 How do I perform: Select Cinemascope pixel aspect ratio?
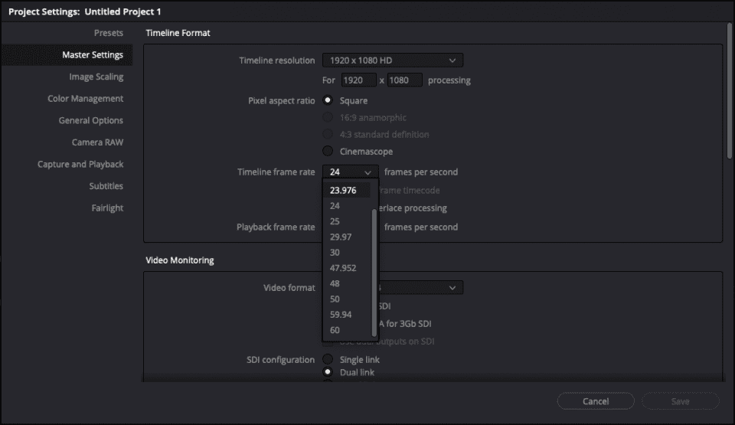(x=328, y=151)
